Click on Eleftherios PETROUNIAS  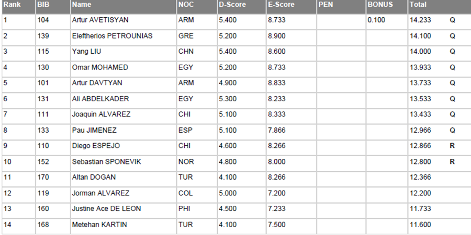pyautogui.click(x=112, y=36)
